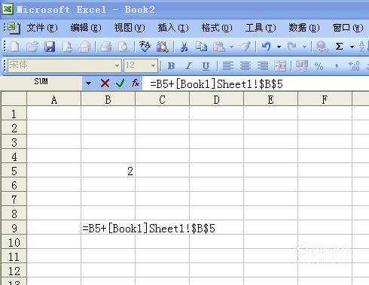Expand the font name dropdown

(117, 66)
